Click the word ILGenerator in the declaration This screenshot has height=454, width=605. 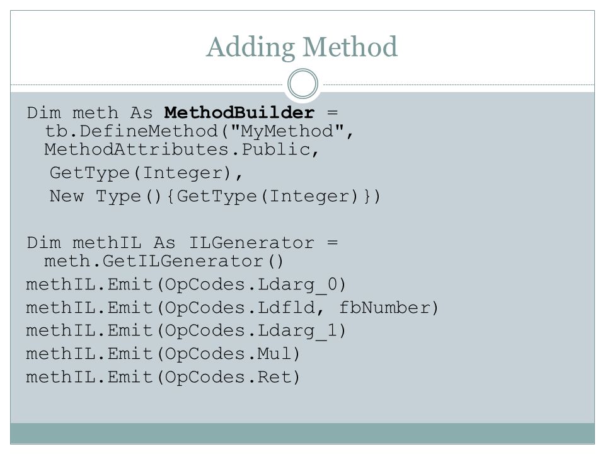coord(251,243)
